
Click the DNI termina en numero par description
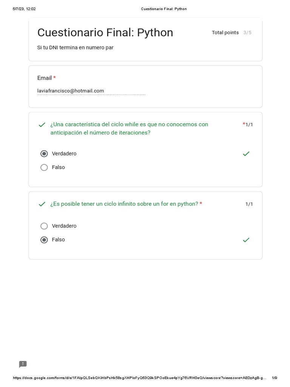[75, 48]
